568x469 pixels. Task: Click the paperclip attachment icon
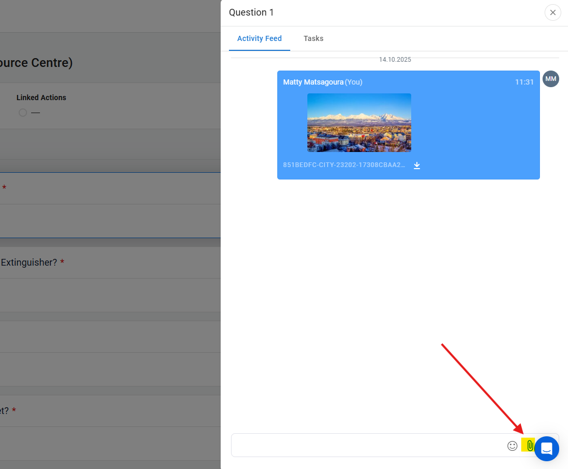point(529,446)
